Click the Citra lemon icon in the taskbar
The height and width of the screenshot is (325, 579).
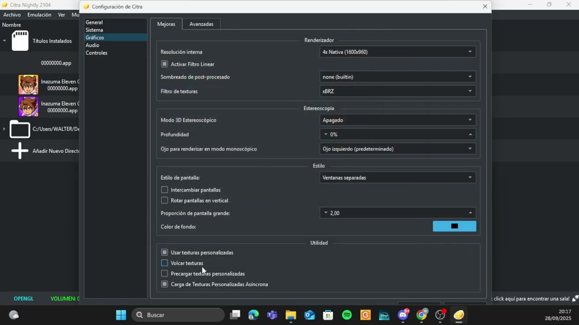point(459,315)
